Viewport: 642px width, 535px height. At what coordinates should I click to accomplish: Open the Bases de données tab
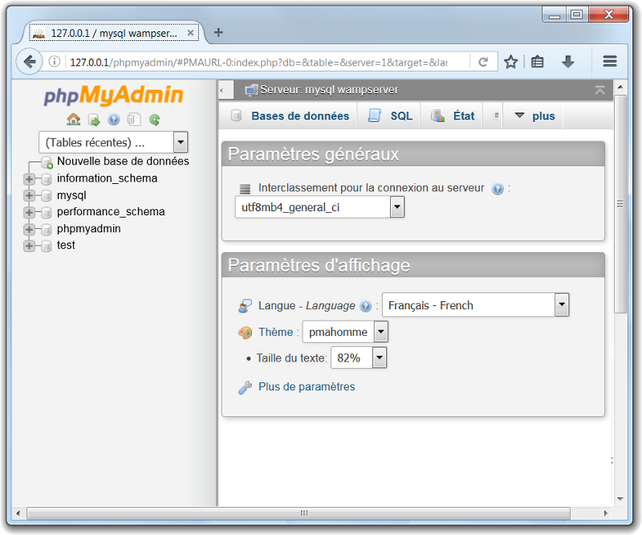(x=290, y=116)
